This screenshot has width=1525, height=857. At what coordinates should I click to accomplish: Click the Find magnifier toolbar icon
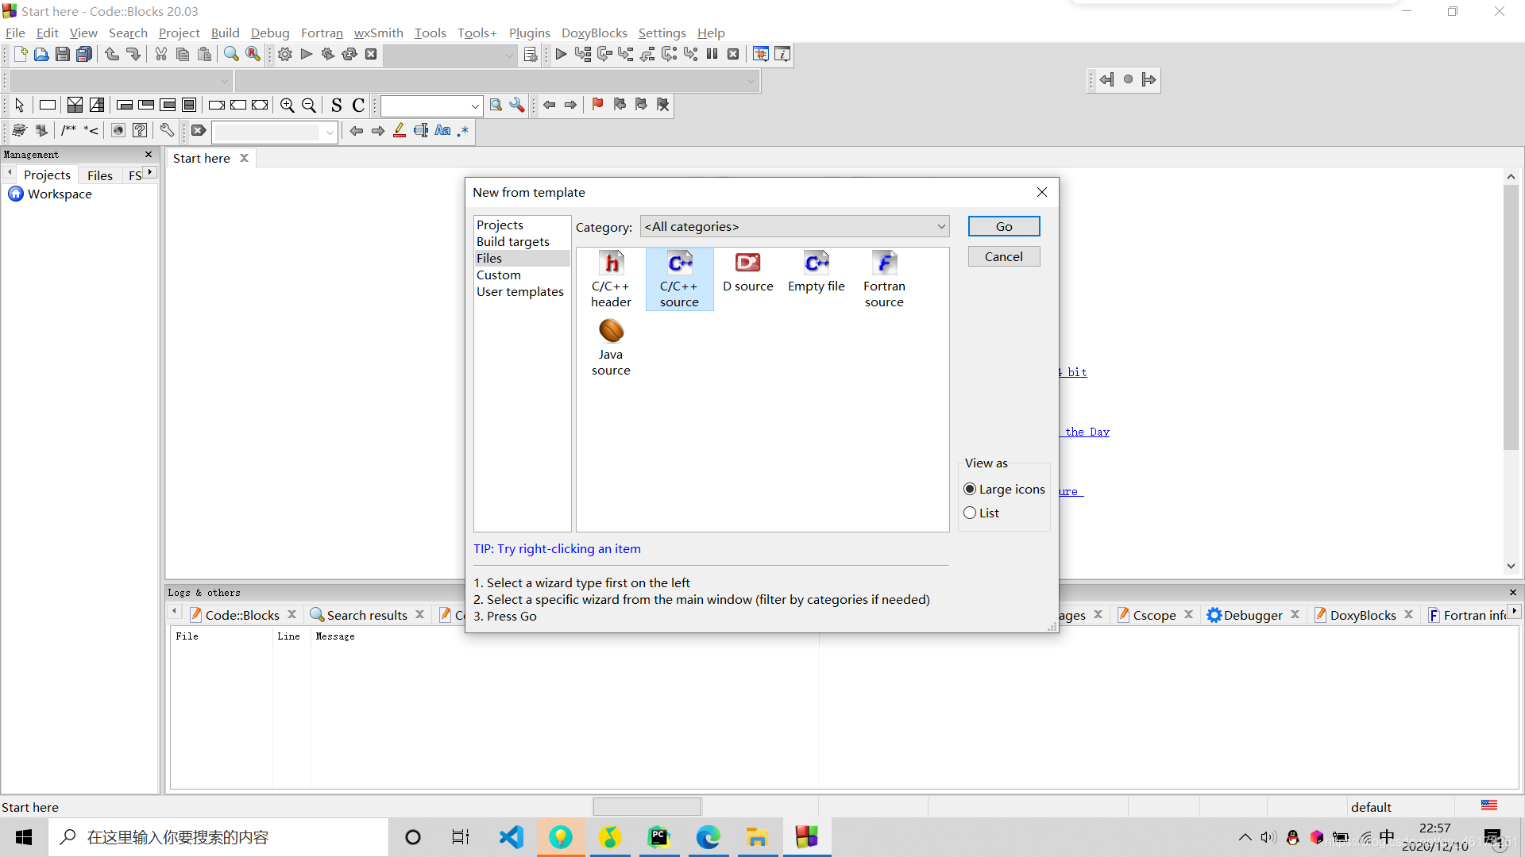click(231, 54)
